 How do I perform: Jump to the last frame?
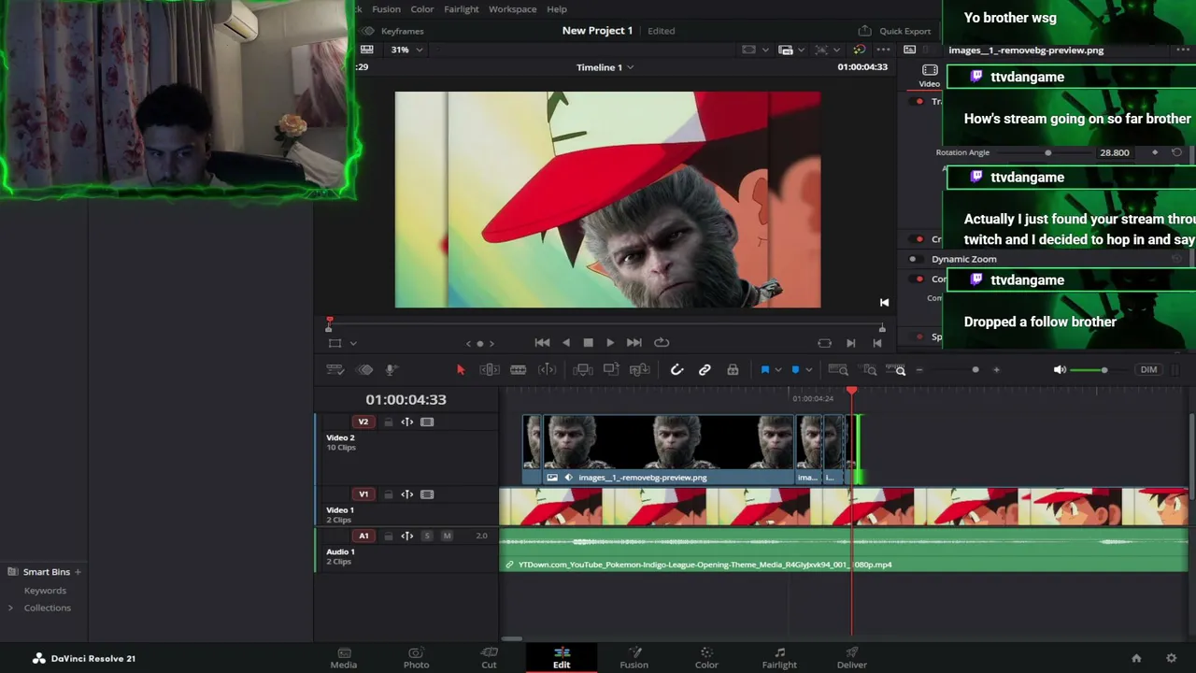coord(634,343)
